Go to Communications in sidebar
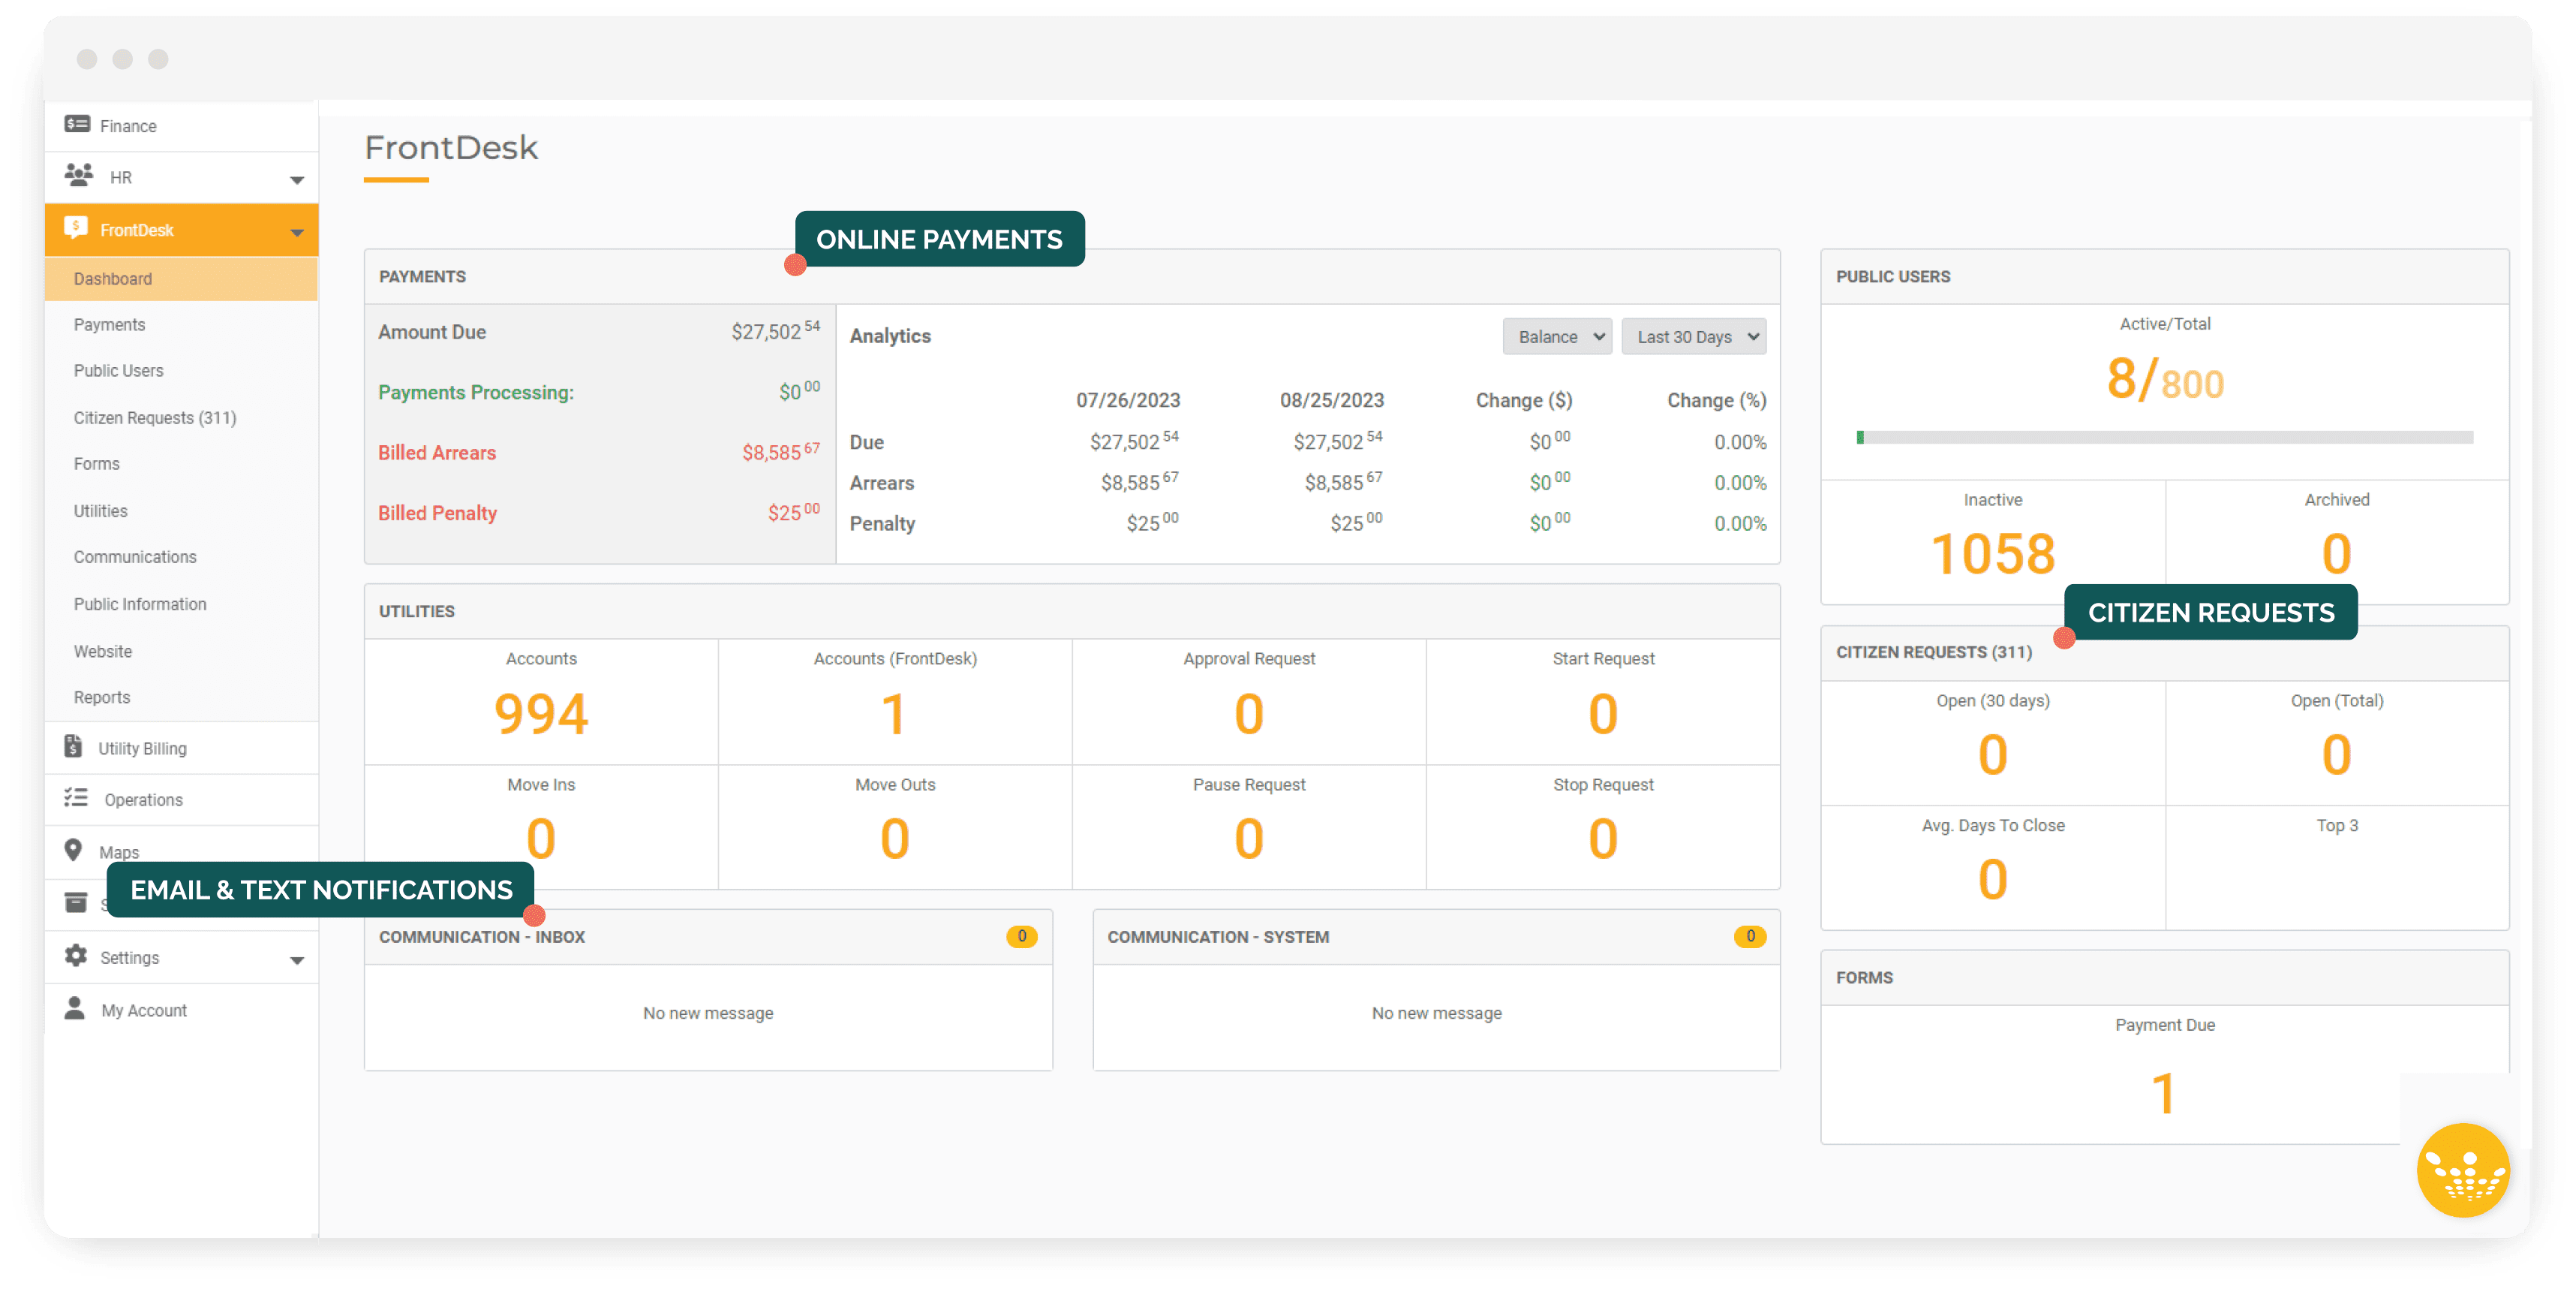This screenshot has height=1292, width=2576. point(135,558)
